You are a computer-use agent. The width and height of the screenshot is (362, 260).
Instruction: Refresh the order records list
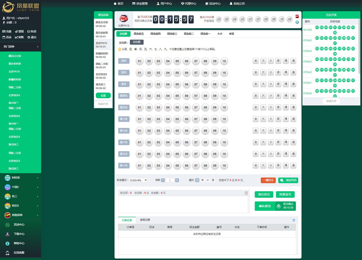coord(293,220)
